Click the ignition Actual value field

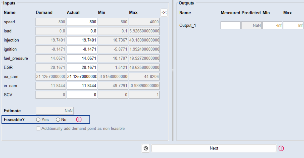(82, 49)
